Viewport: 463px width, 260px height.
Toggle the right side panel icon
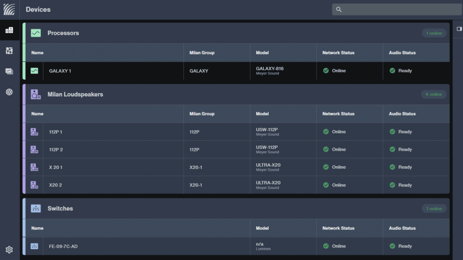[459, 29]
